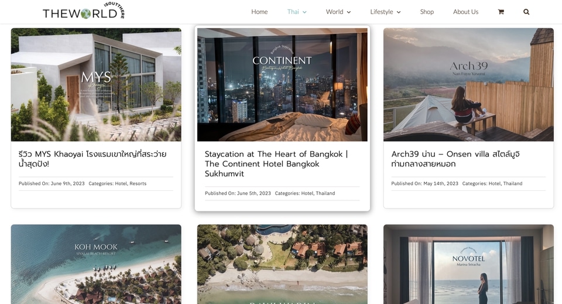The width and height of the screenshot is (562, 304).
Task: Select Hotel category under MYS Khaoyai post
Action: pyautogui.click(x=121, y=183)
